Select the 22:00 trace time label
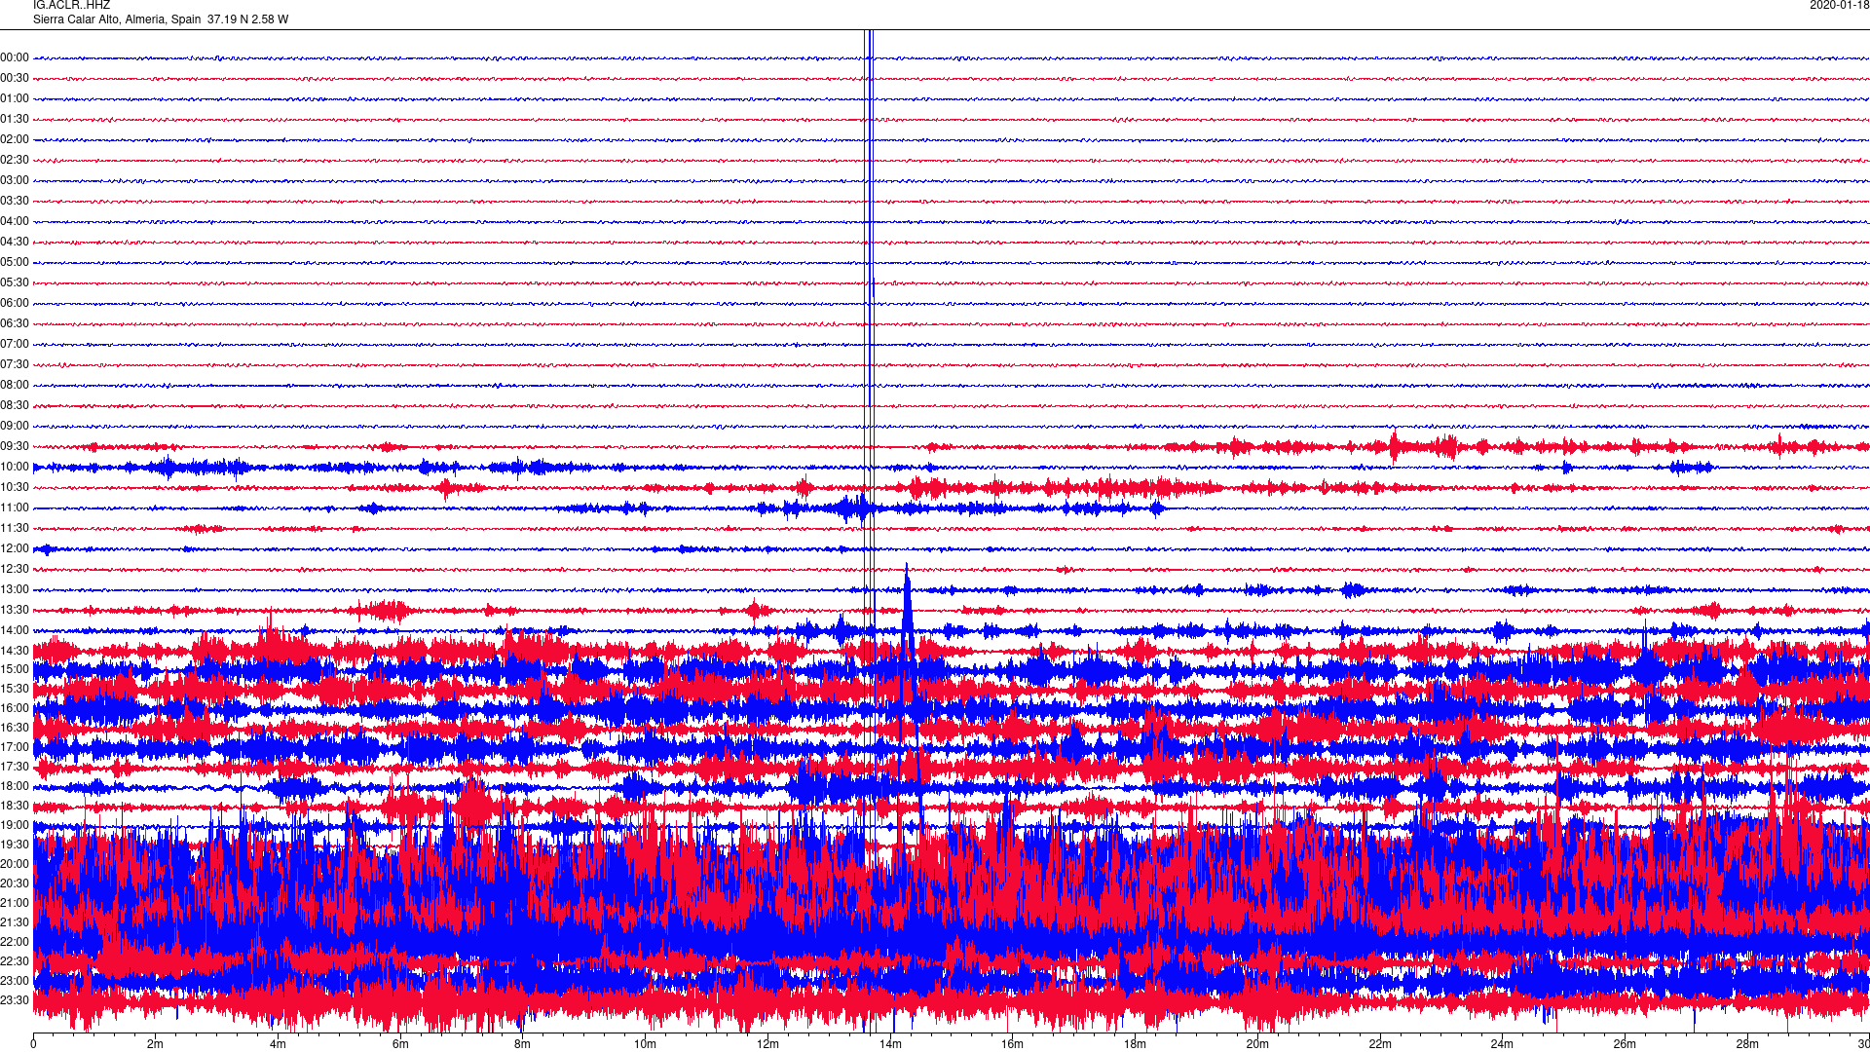The height and width of the screenshot is (1052, 1870). pos(15,943)
